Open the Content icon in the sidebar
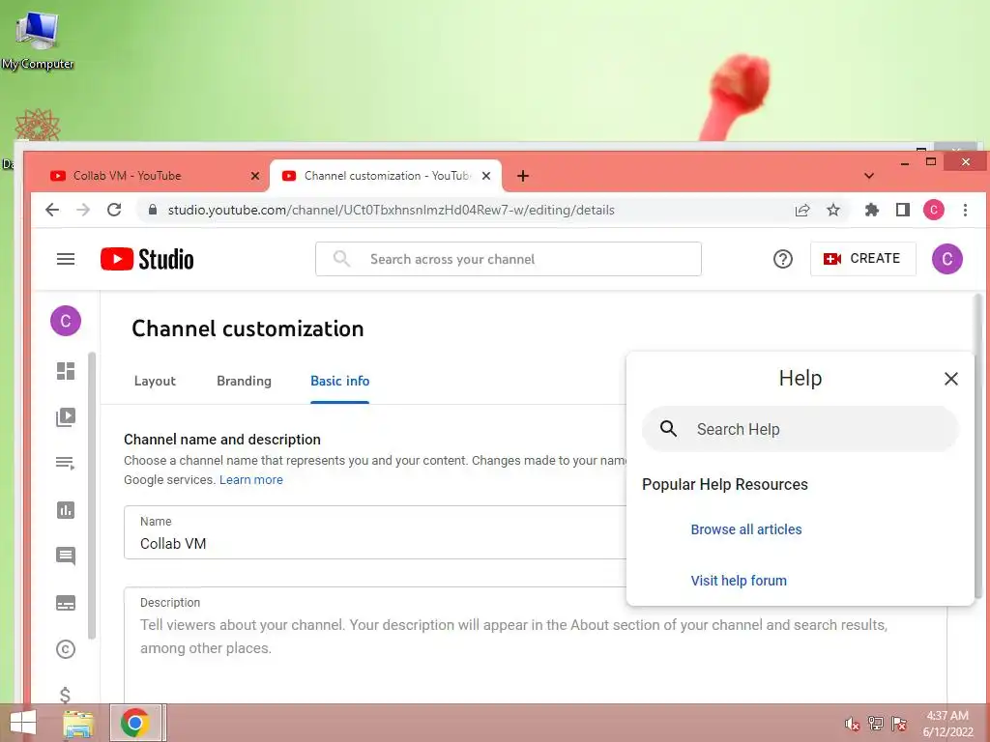Image resolution: width=990 pixels, height=742 pixels. tap(66, 417)
